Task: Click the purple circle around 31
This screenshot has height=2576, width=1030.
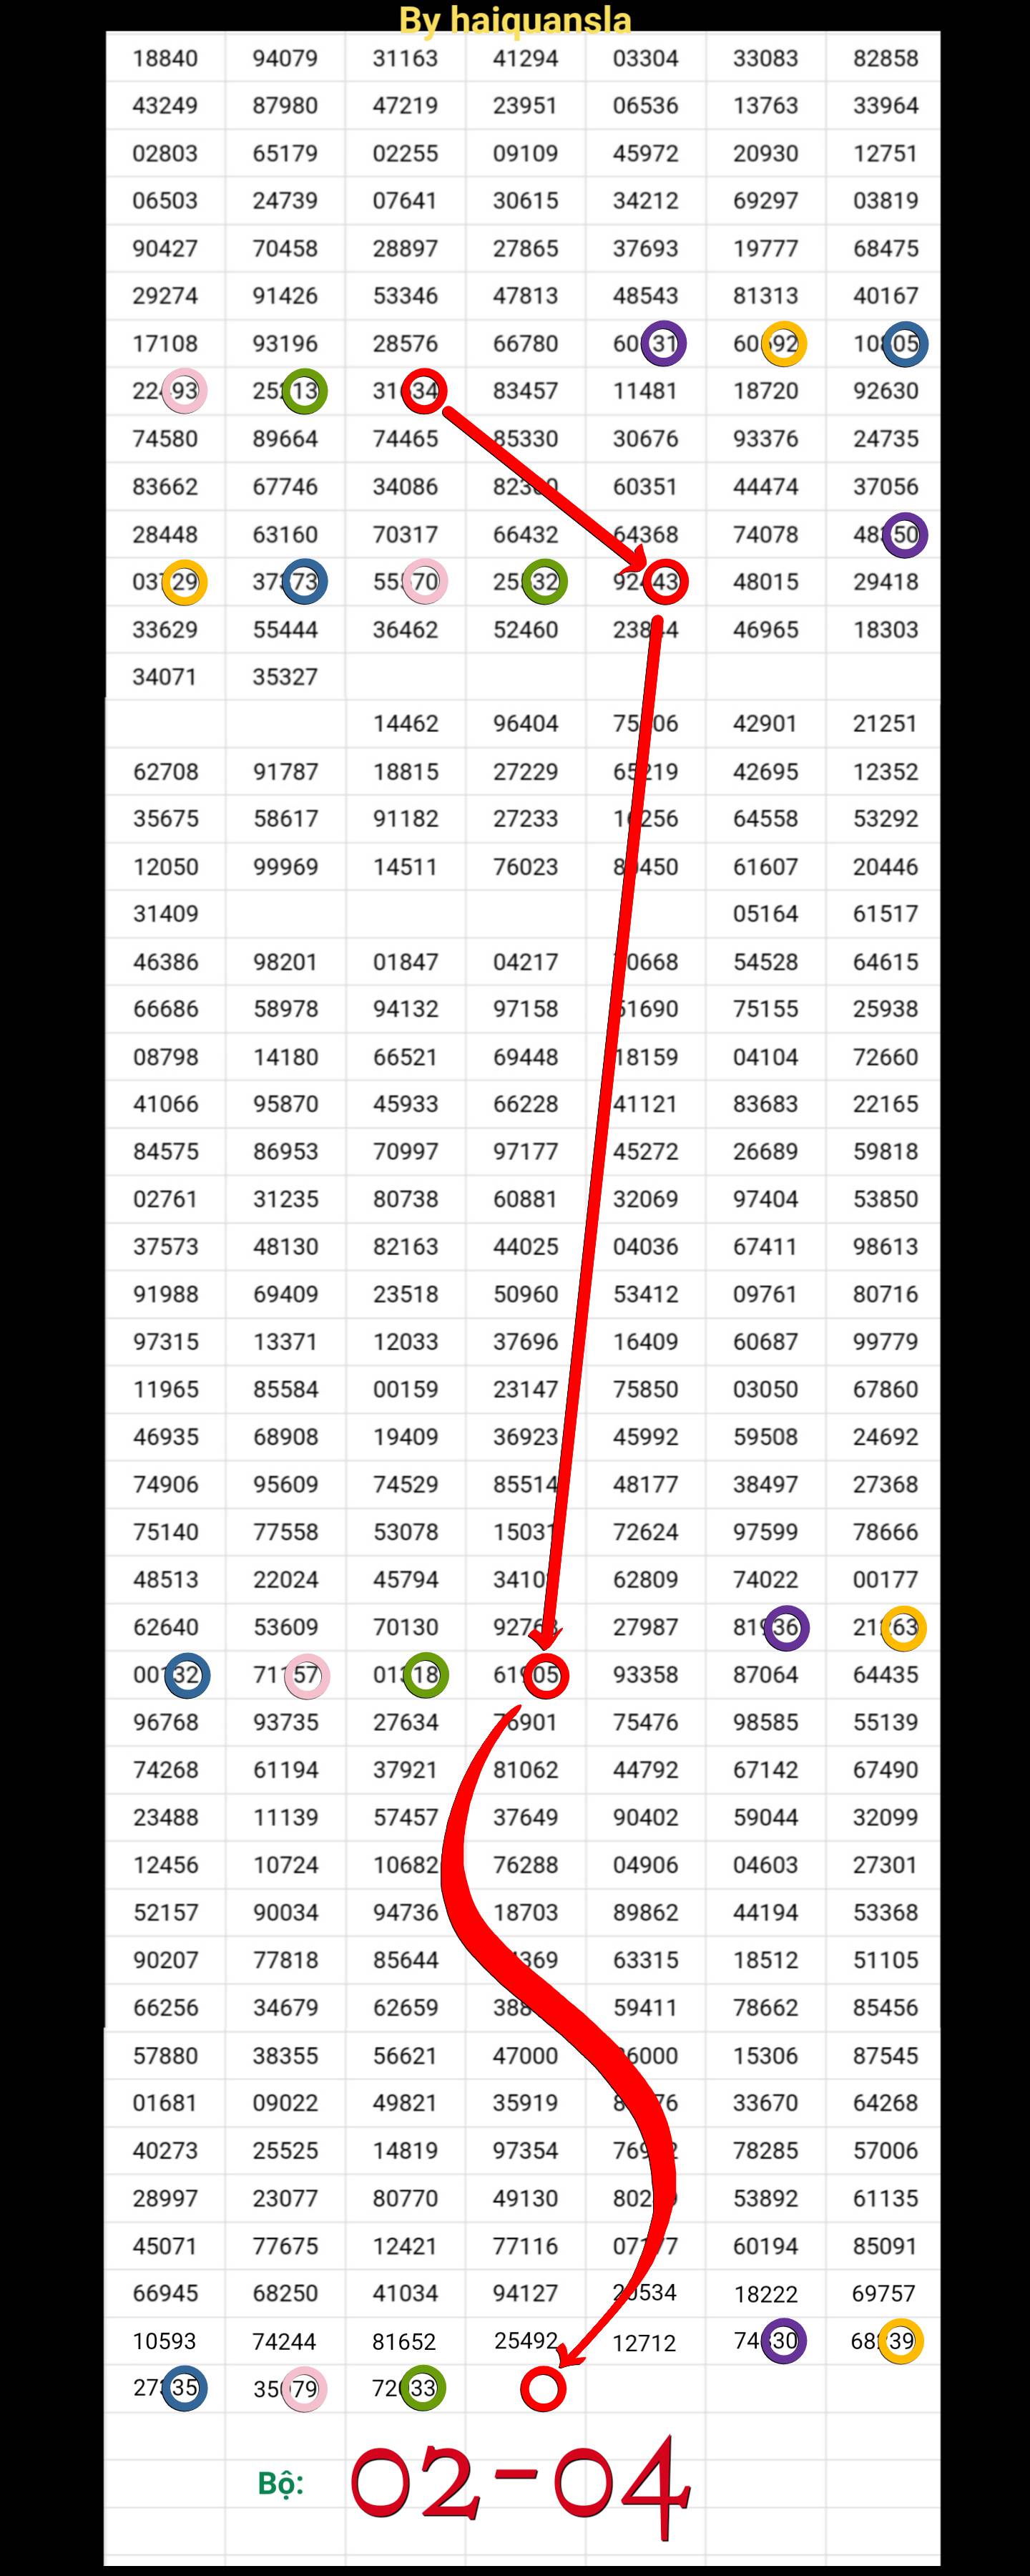Action: (664, 344)
